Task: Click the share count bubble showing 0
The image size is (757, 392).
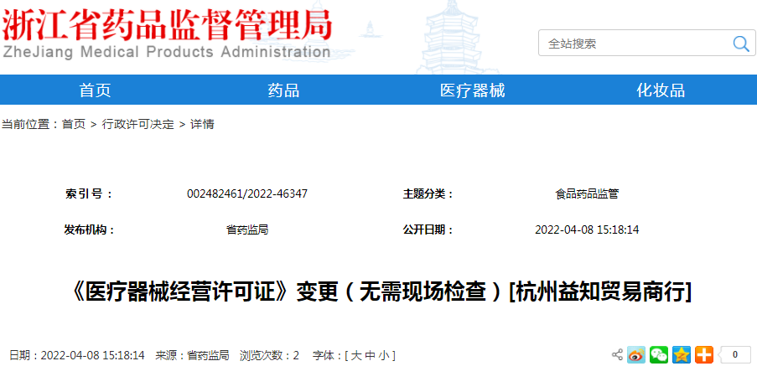Action: click(x=734, y=355)
